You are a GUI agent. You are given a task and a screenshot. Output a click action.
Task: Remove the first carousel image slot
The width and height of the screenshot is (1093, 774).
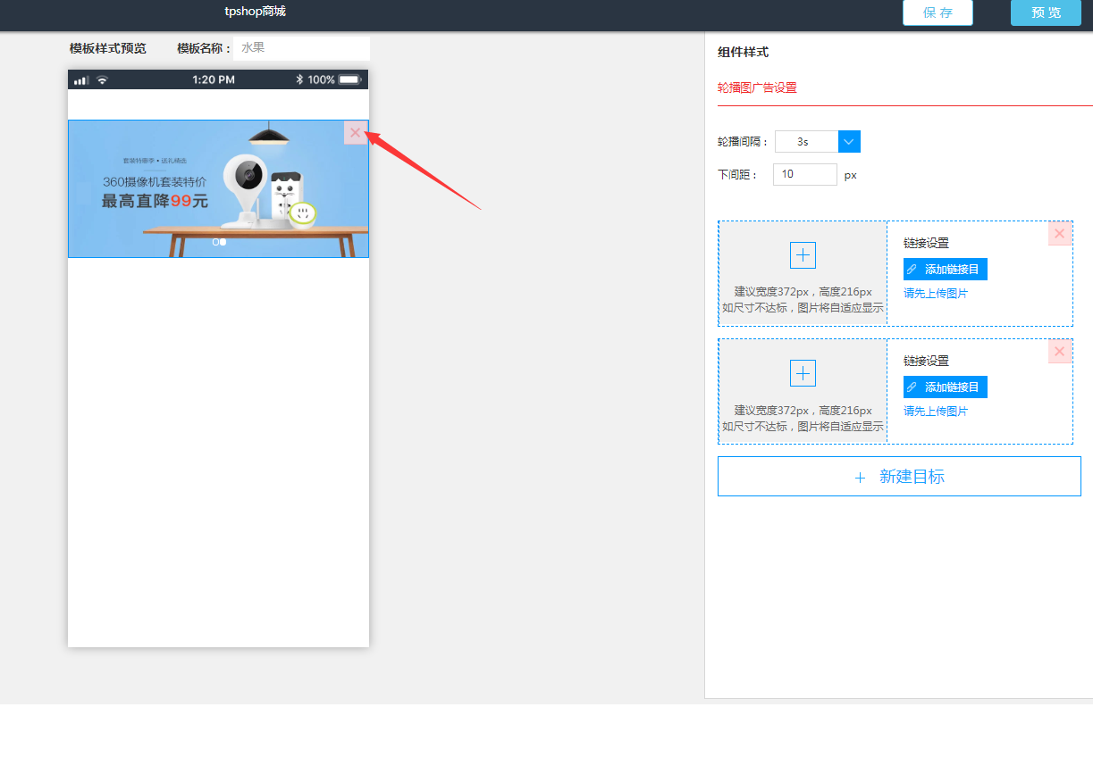click(1059, 234)
